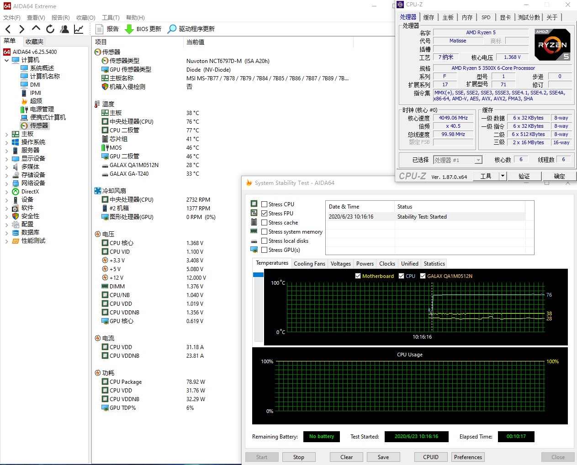Screen dimensions: 577x465
Task: Click the green BIOS 更新 arrow icon
Action: [x=129, y=29]
